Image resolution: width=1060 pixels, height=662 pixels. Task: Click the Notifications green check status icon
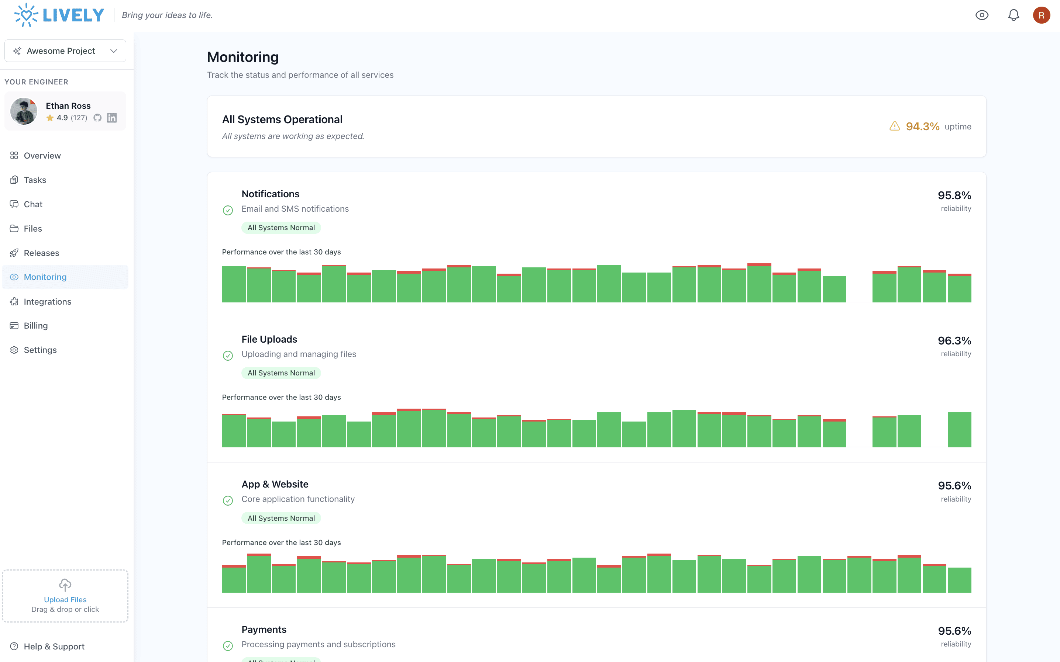pyautogui.click(x=228, y=210)
